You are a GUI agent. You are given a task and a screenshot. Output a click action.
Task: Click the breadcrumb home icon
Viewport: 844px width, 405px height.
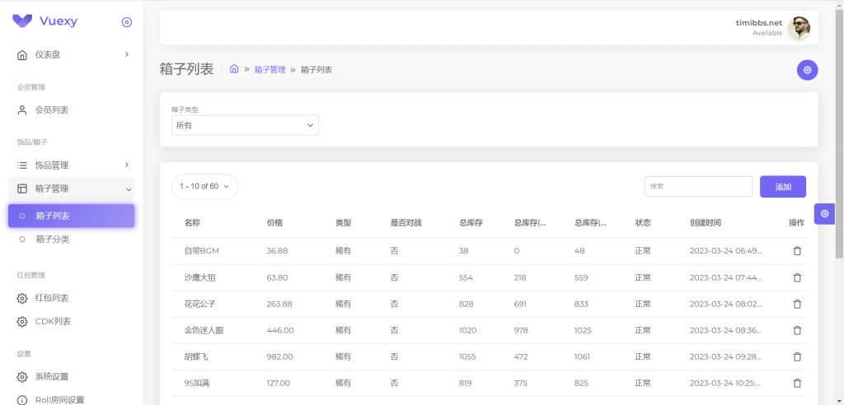[234, 69]
